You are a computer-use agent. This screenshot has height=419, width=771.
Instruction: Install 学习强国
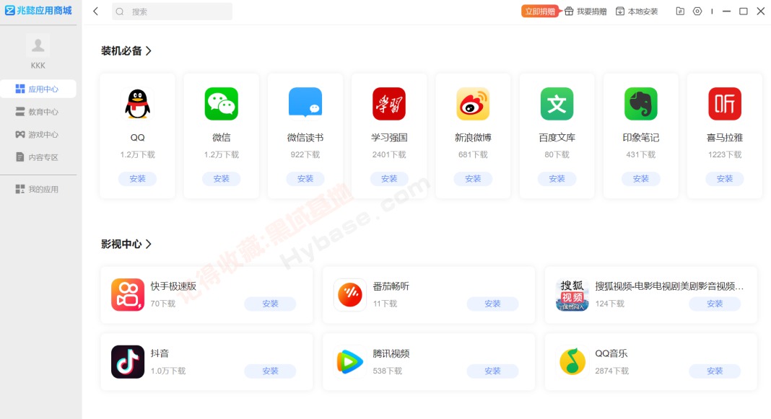(389, 179)
